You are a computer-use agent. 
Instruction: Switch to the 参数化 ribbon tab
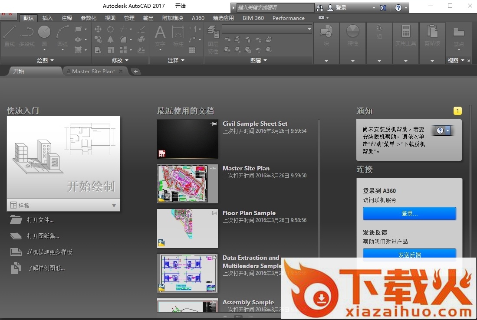click(89, 18)
